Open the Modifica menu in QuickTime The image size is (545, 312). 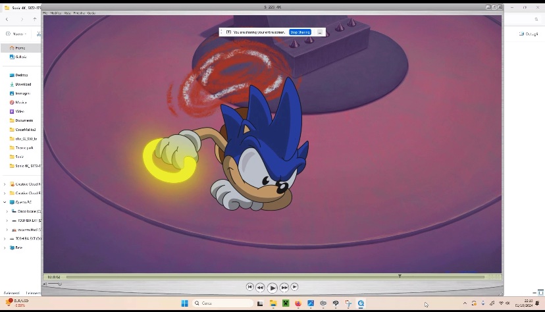pyautogui.click(x=55, y=13)
